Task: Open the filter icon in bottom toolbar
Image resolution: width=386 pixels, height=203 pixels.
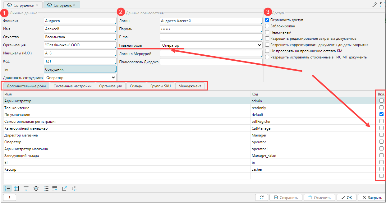Action: pos(26,188)
